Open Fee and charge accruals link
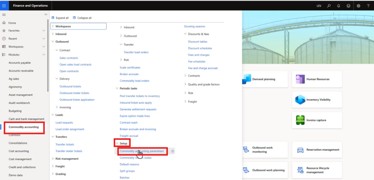Image resolution: width=374 pixels, height=180 pixels. tap(203, 68)
